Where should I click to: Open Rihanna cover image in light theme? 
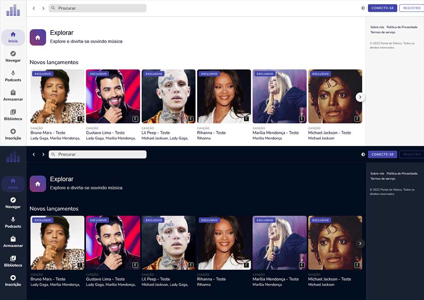click(224, 96)
